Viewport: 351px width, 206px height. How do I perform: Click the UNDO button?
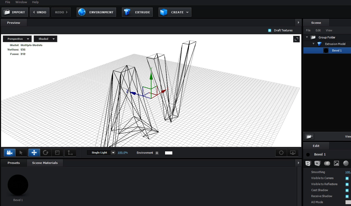[x=40, y=12]
